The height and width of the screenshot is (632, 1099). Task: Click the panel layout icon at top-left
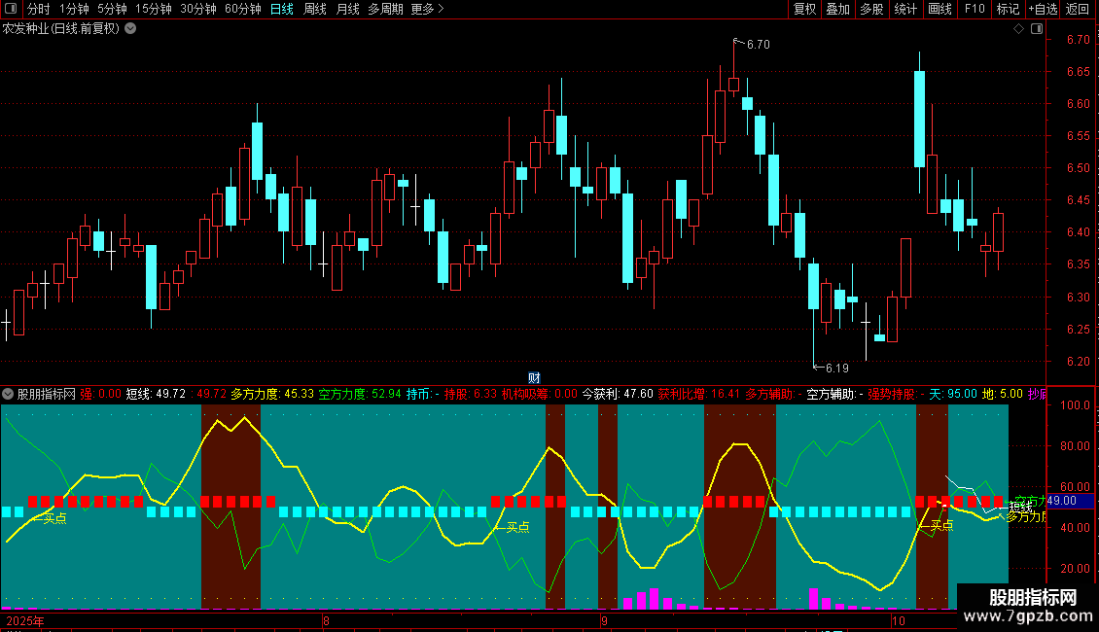coord(11,9)
